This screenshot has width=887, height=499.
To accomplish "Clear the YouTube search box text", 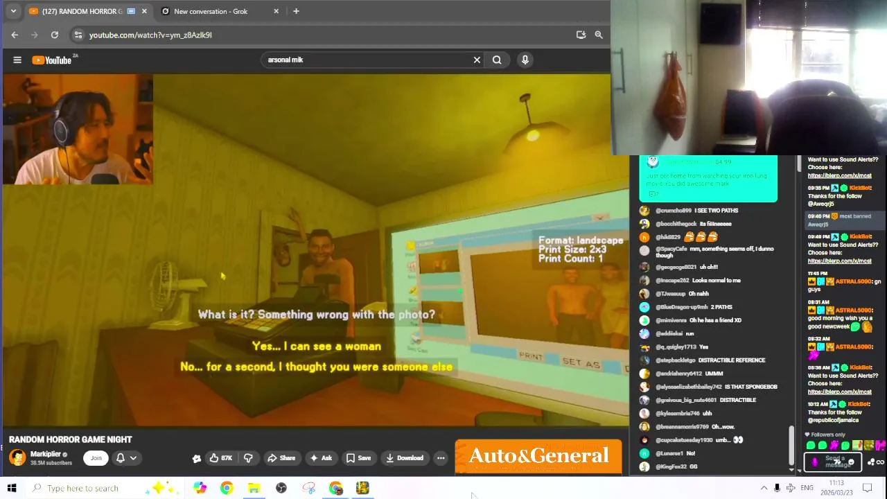I will [x=477, y=60].
